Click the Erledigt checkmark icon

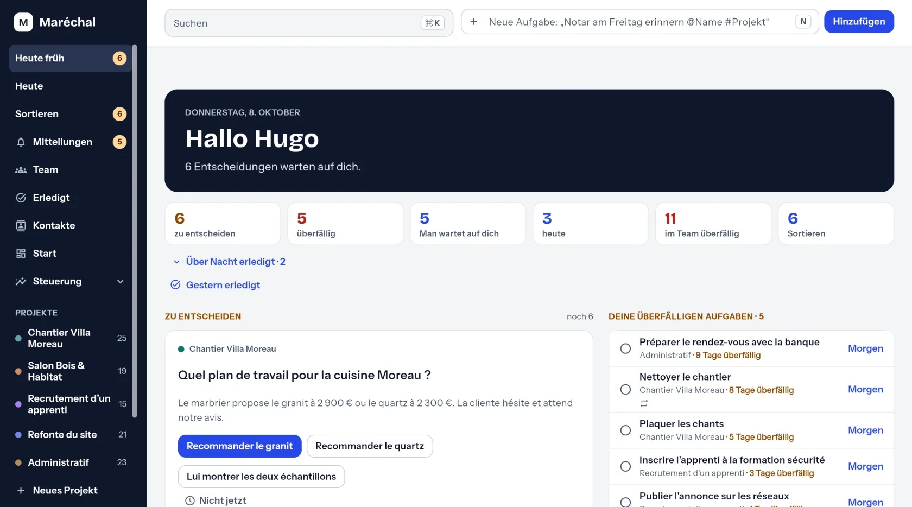click(x=21, y=198)
